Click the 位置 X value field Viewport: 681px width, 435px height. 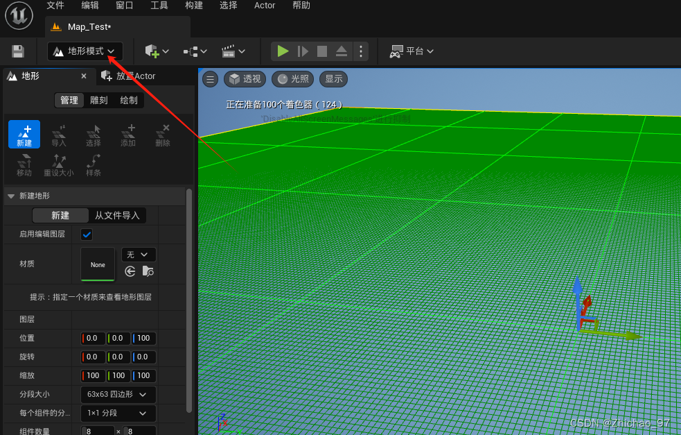(x=93, y=339)
